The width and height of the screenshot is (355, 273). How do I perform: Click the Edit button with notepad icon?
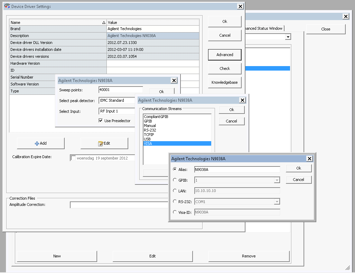(104, 143)
